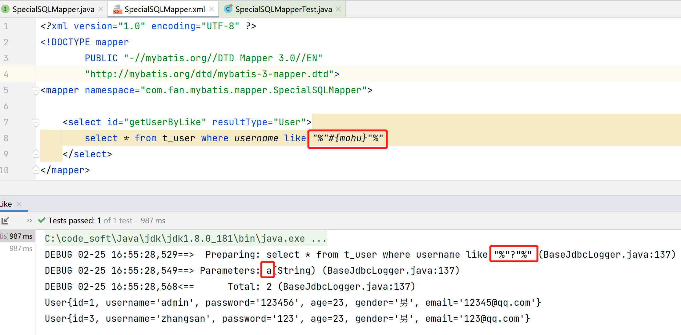The image size is (681, 335).
Task: Close the Like run tab
Action: pos(19,204)
